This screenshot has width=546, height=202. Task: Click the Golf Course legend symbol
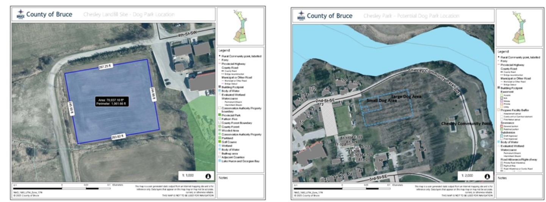point(219,142)
